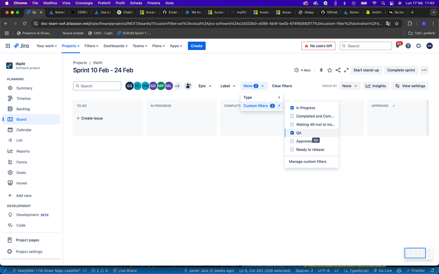Check the Ready to release filter
The image size is (439, 274).
[292, 150]
